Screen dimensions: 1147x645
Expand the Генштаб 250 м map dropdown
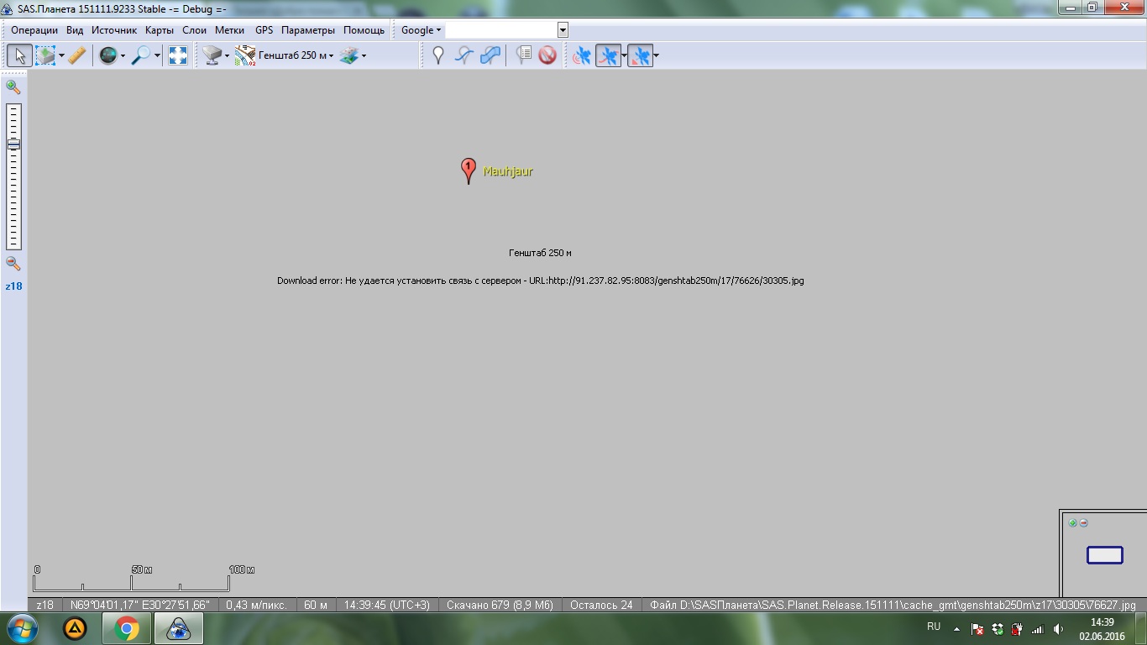click(331, 56)
